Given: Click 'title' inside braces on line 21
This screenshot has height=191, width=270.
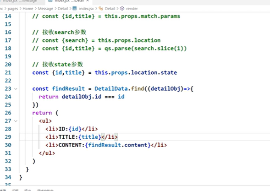Looking at the screenshot, I should click(x=73, y=72).
